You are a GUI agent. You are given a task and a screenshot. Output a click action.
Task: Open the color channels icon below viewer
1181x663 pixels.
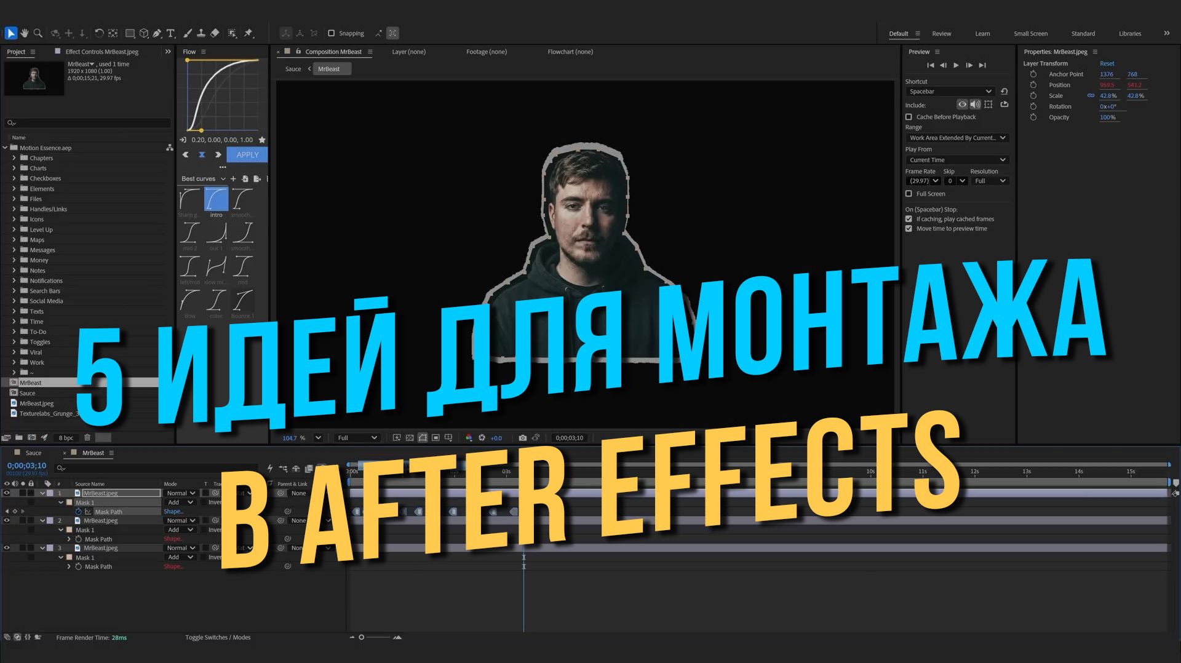(469, 438)
